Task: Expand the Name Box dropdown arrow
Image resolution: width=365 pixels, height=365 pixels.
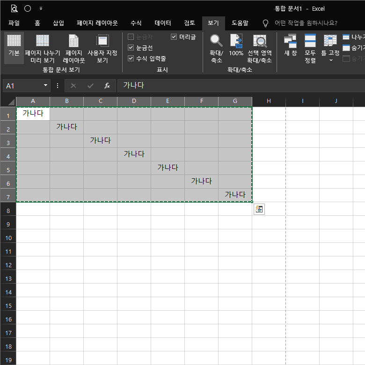Action: (46, 86)
